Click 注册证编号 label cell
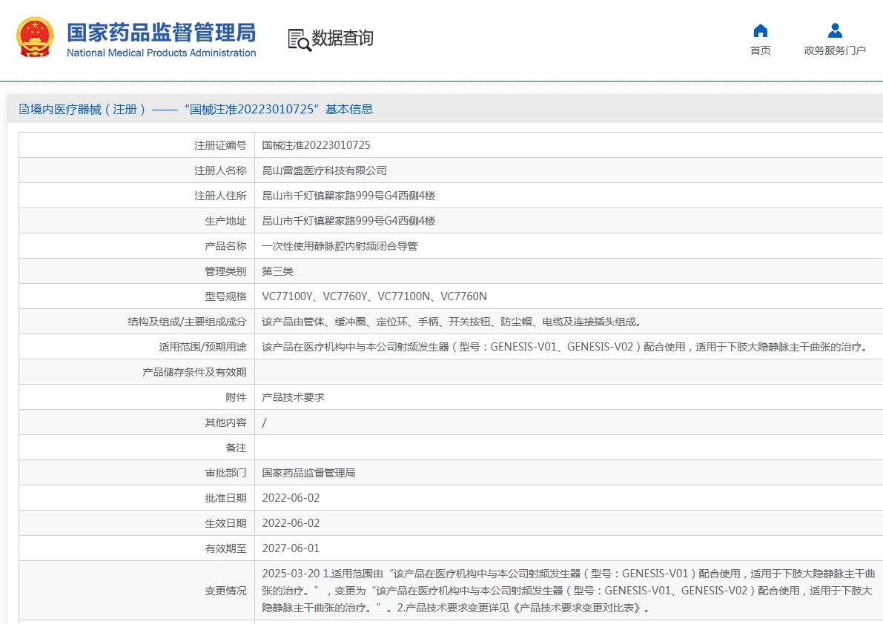 [137, 145]
